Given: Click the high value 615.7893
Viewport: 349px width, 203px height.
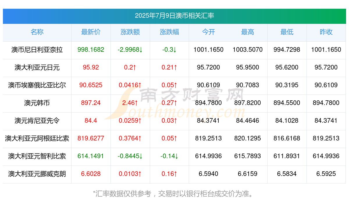Looking at the screenshot, I should click(247, 156).
